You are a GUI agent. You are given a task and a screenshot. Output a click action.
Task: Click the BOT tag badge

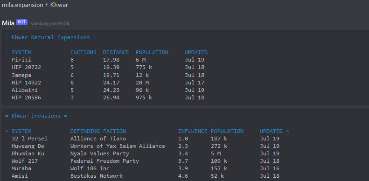21,22
